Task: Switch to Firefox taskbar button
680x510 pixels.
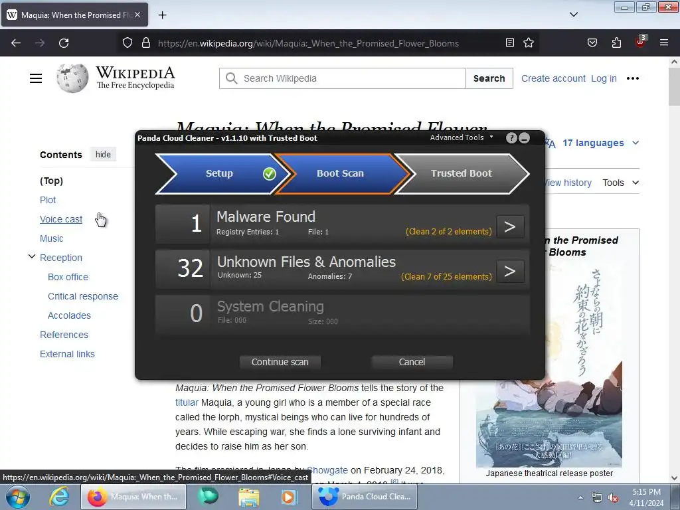Action: click(x=133, y=497)
